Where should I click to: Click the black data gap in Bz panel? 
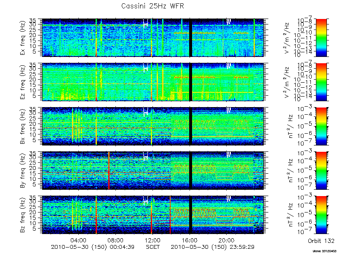click(190, 215)
